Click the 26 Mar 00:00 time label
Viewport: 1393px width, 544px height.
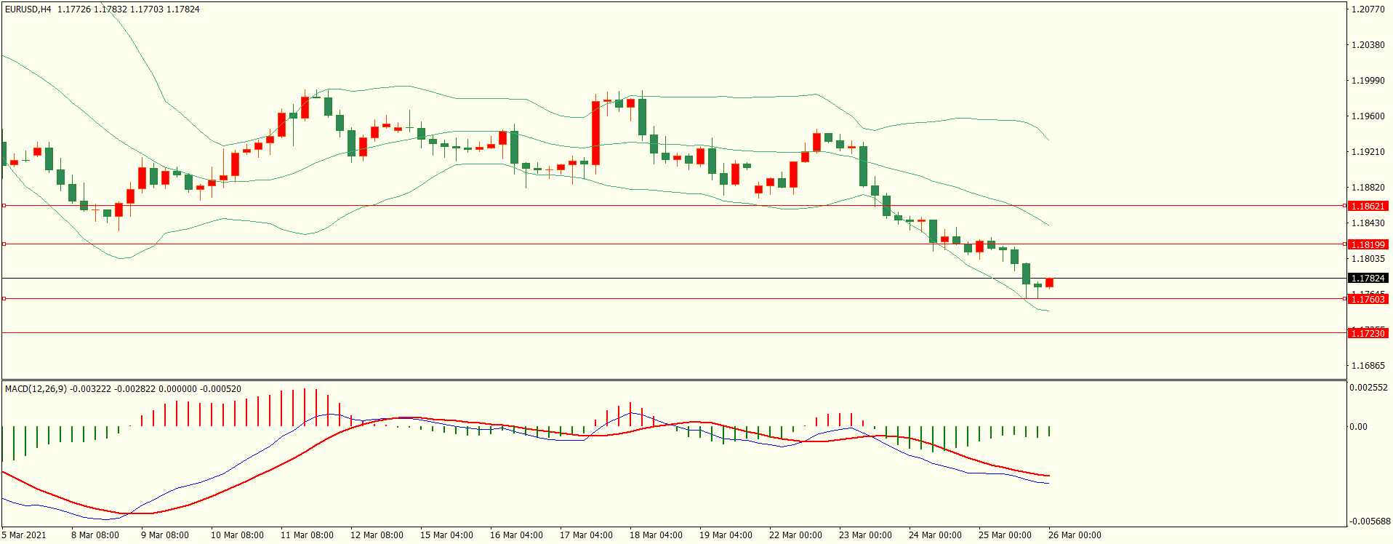click(x=1075, y=535)
